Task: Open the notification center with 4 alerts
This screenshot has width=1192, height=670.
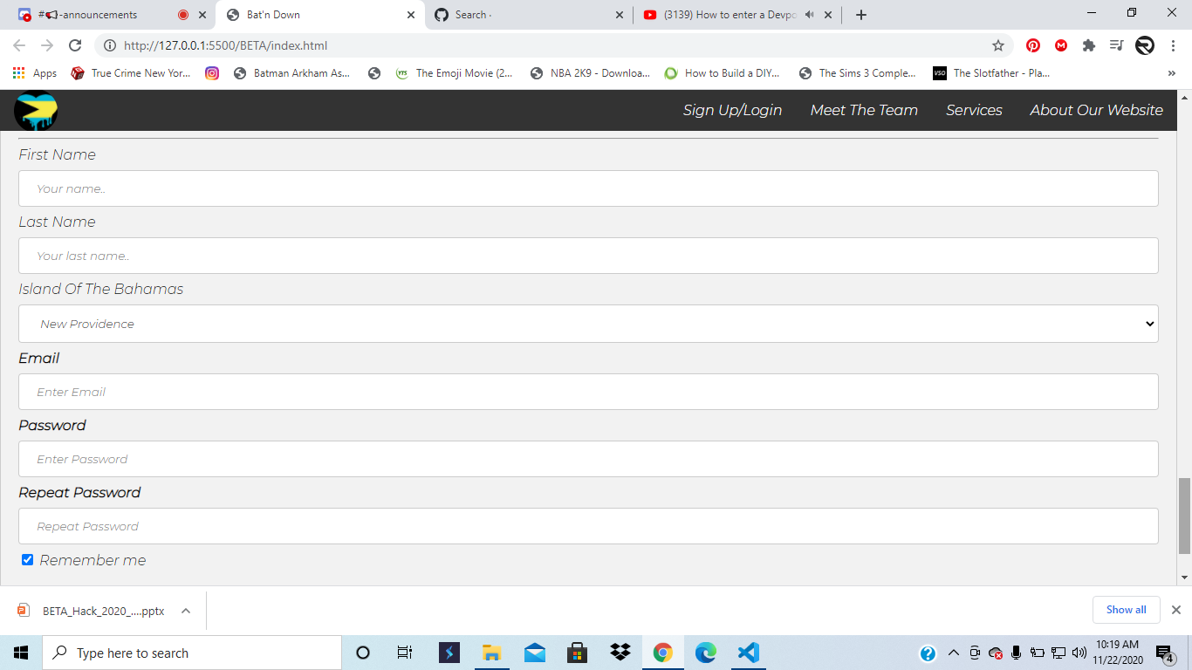Action: point(1165,653)
